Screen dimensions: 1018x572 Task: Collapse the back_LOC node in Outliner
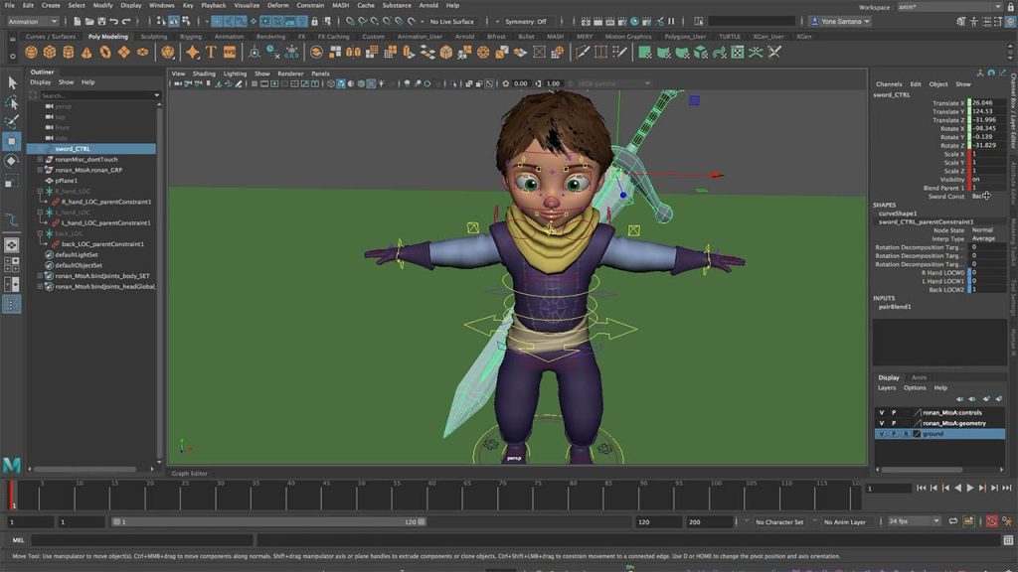(40, 233)
